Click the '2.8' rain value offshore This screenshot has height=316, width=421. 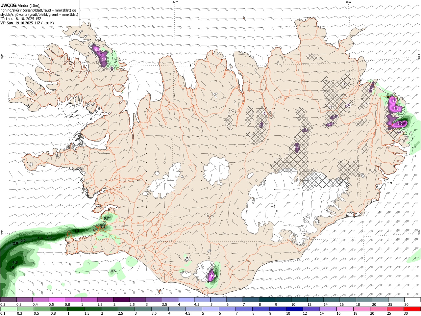tap(15, 243)
